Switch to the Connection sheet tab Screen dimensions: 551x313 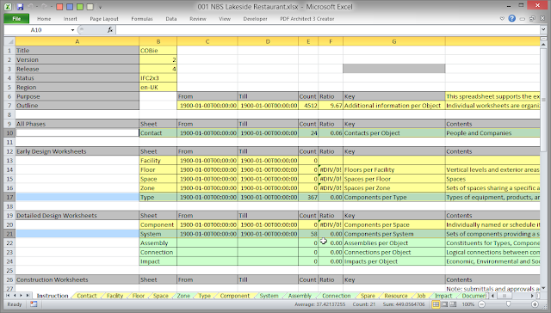(x=337, y=296)
